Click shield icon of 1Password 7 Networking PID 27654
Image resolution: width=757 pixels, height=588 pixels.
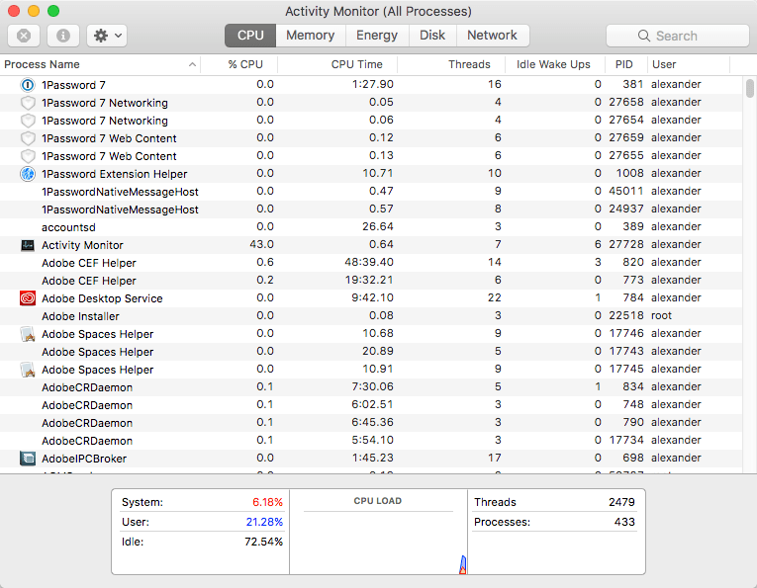point(28,121)
